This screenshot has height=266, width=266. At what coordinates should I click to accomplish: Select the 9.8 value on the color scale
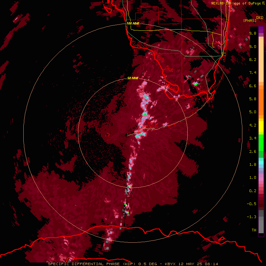click(253, 33)
